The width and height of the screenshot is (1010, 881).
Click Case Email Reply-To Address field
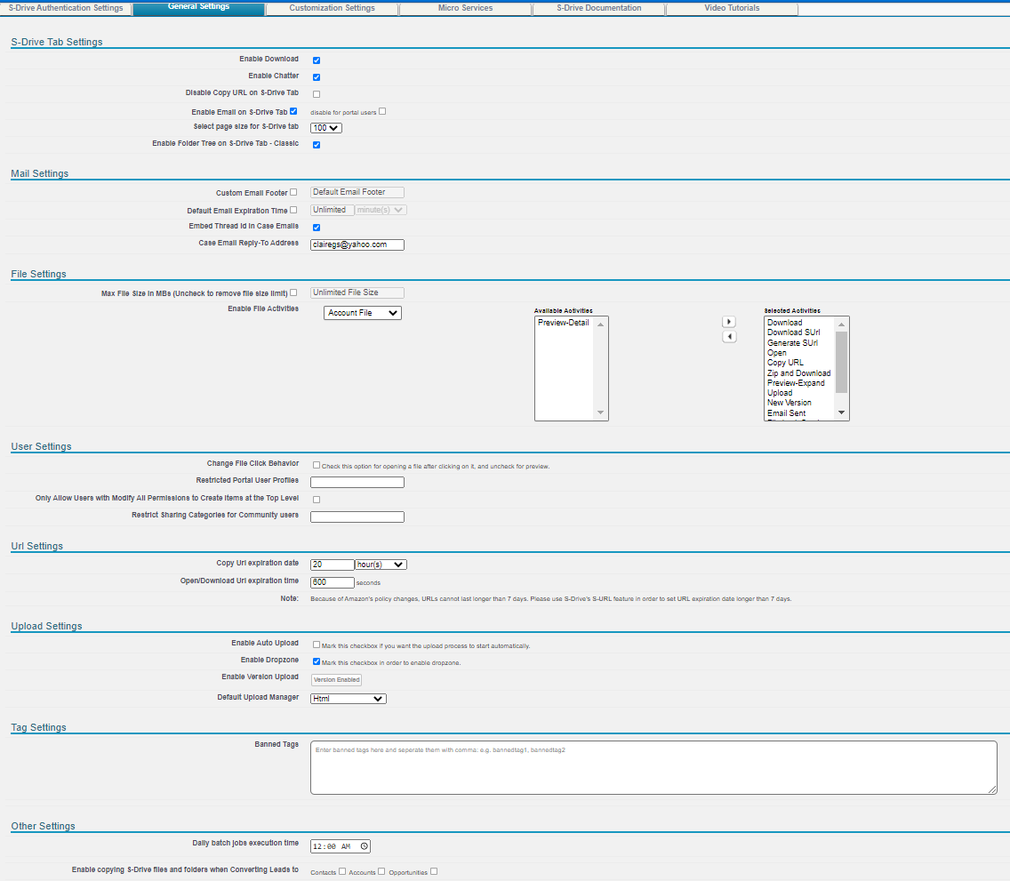[357, 244]
